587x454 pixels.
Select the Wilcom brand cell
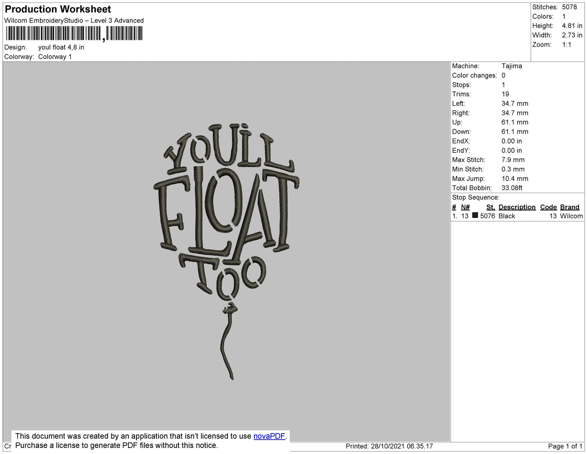coord(571,216)
